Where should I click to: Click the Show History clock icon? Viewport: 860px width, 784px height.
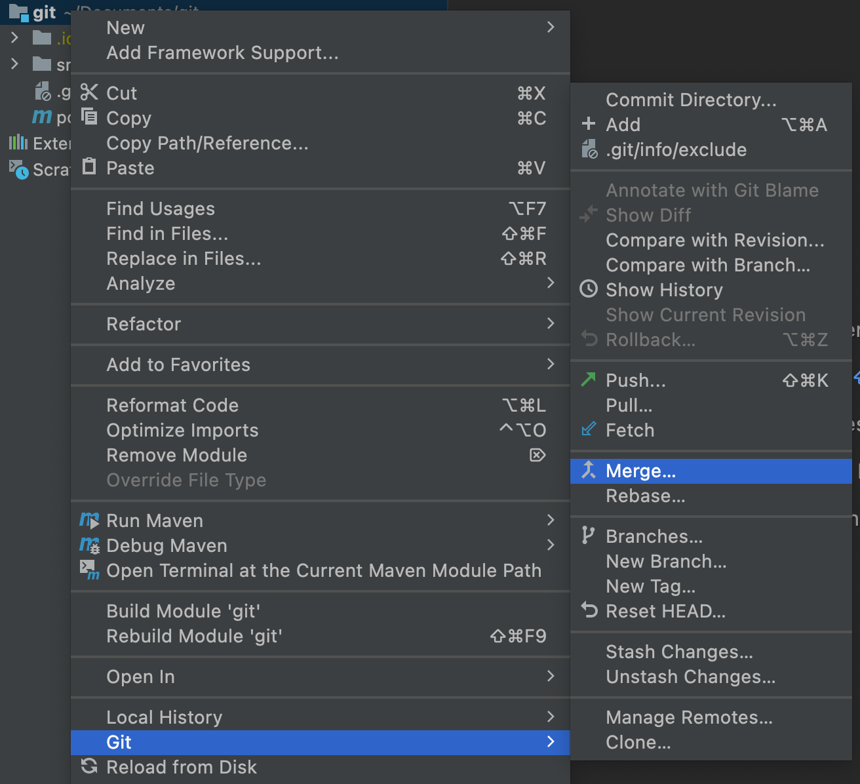point(589,289)
